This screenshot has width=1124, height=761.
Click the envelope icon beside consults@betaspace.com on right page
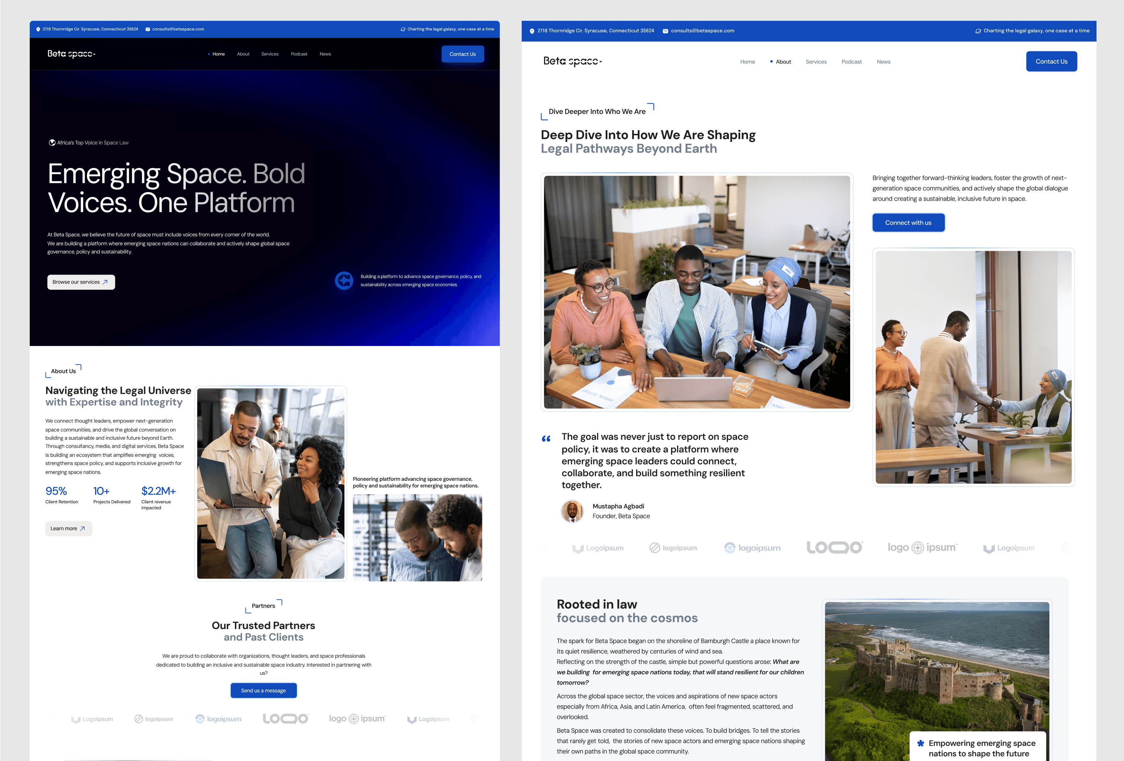[665, 31]
